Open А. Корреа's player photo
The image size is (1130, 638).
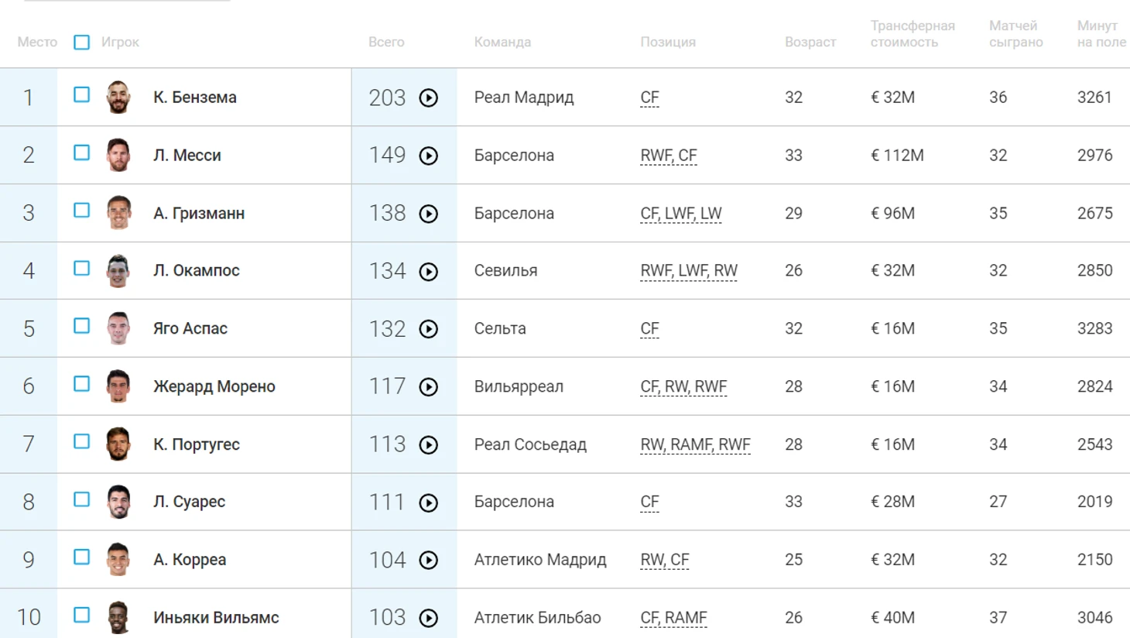(118, 560)
